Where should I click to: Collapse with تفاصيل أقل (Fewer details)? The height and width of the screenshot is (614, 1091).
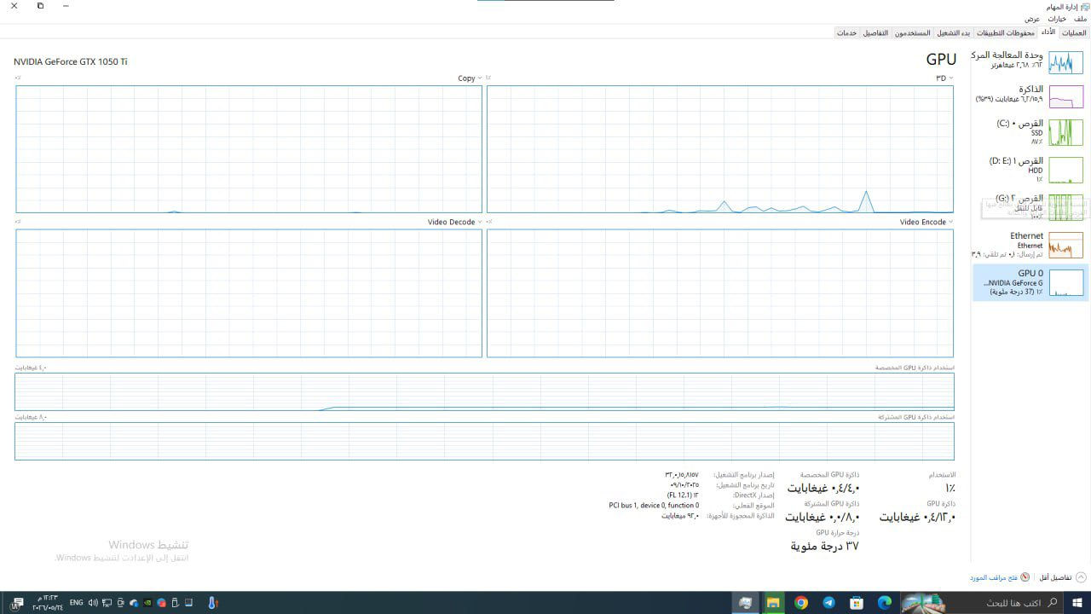1062,577
